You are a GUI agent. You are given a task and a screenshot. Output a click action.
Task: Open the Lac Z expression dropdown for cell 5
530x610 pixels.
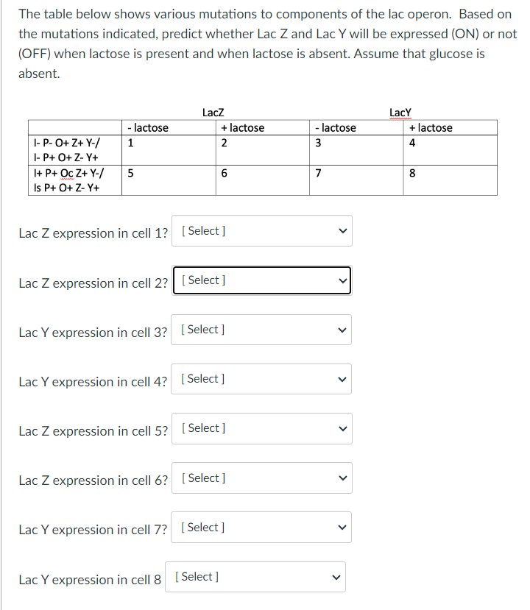(x=261, y=428)
